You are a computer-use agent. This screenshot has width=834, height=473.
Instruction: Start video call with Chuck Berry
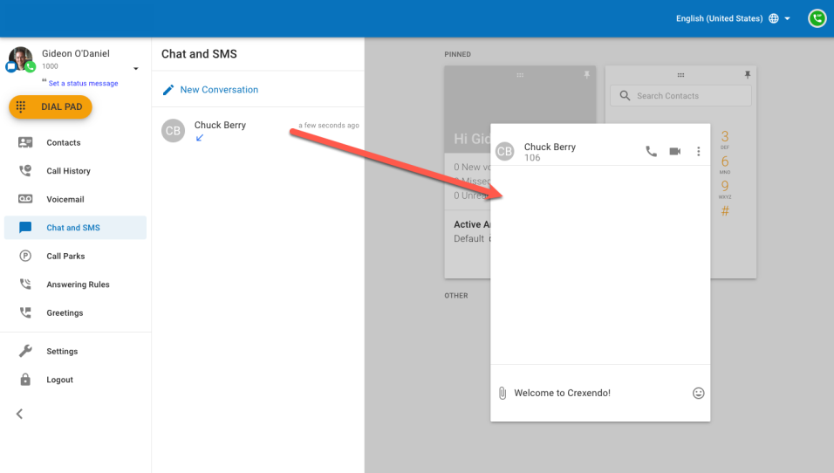coord(675,152)
